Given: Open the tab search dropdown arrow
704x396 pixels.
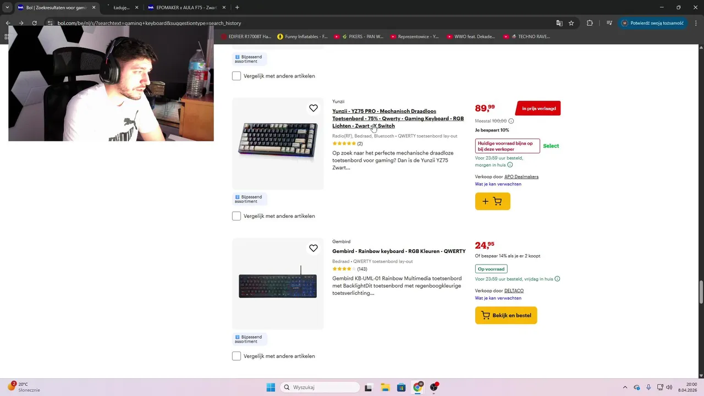Looking at the screenshot, I should [7, 8].
